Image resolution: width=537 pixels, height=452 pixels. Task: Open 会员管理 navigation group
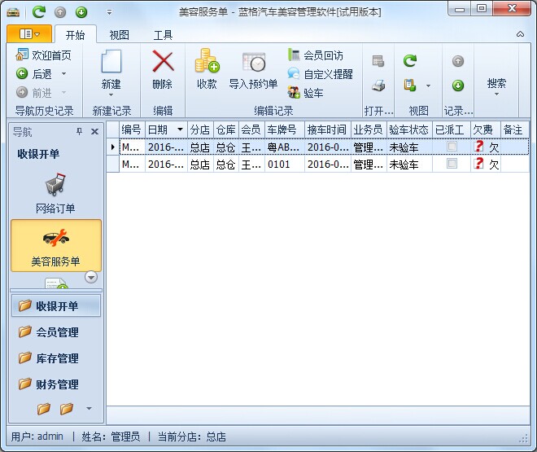click(56, 332)
